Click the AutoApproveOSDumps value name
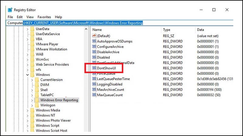Viewport: 243px width, 136px height. [x=115, y=41]
